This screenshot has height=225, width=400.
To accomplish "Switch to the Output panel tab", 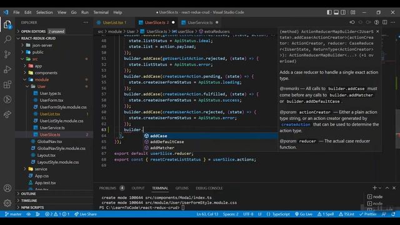I will tap(138, 188).
